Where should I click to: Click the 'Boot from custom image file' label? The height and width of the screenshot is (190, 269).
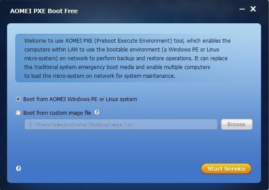coord(57,113)
